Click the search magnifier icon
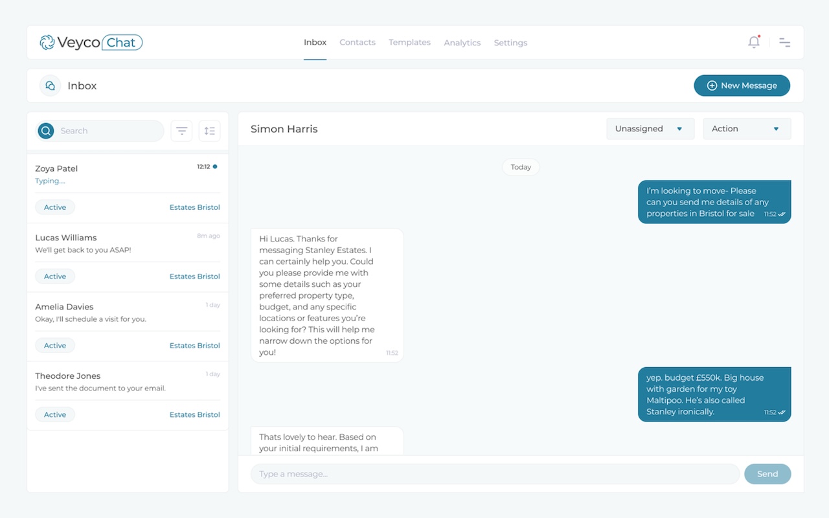This screenshot has height=518, width=829. point(46,131)
